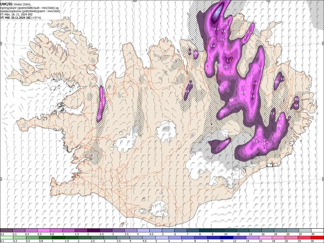Click the 'rigning/skúrir' legend description line
The height and width of the screenshot is (243, 324).
coord(29,8)
